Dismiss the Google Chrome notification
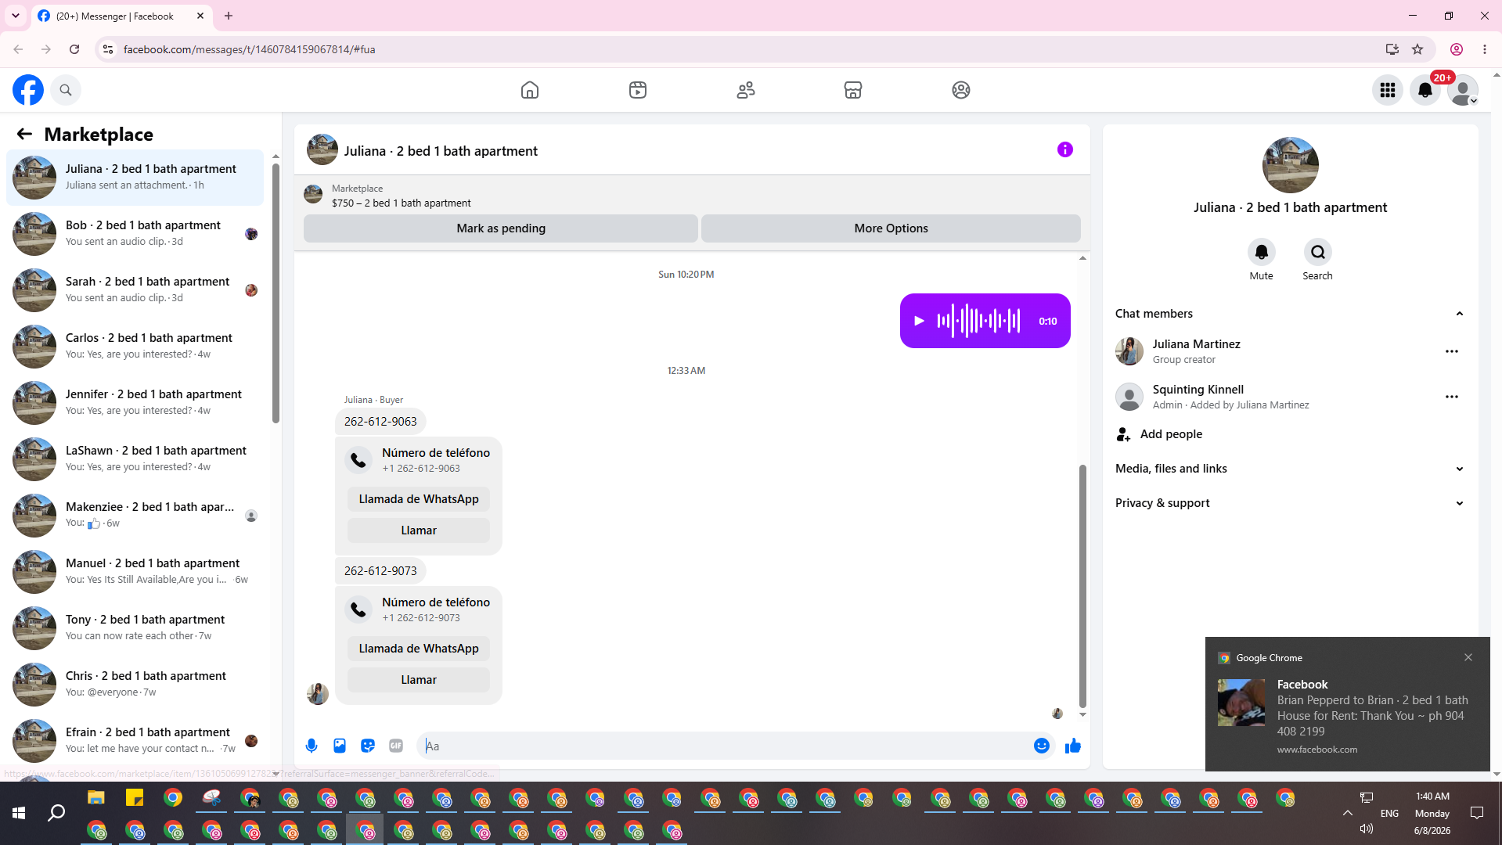1502x845 pixels. point(1468,657)
